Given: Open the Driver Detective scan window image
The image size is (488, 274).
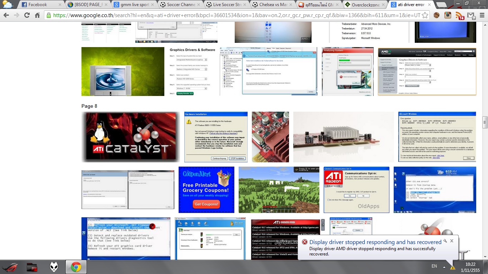Looking at the screenshot, I should (x=211, y=238).
